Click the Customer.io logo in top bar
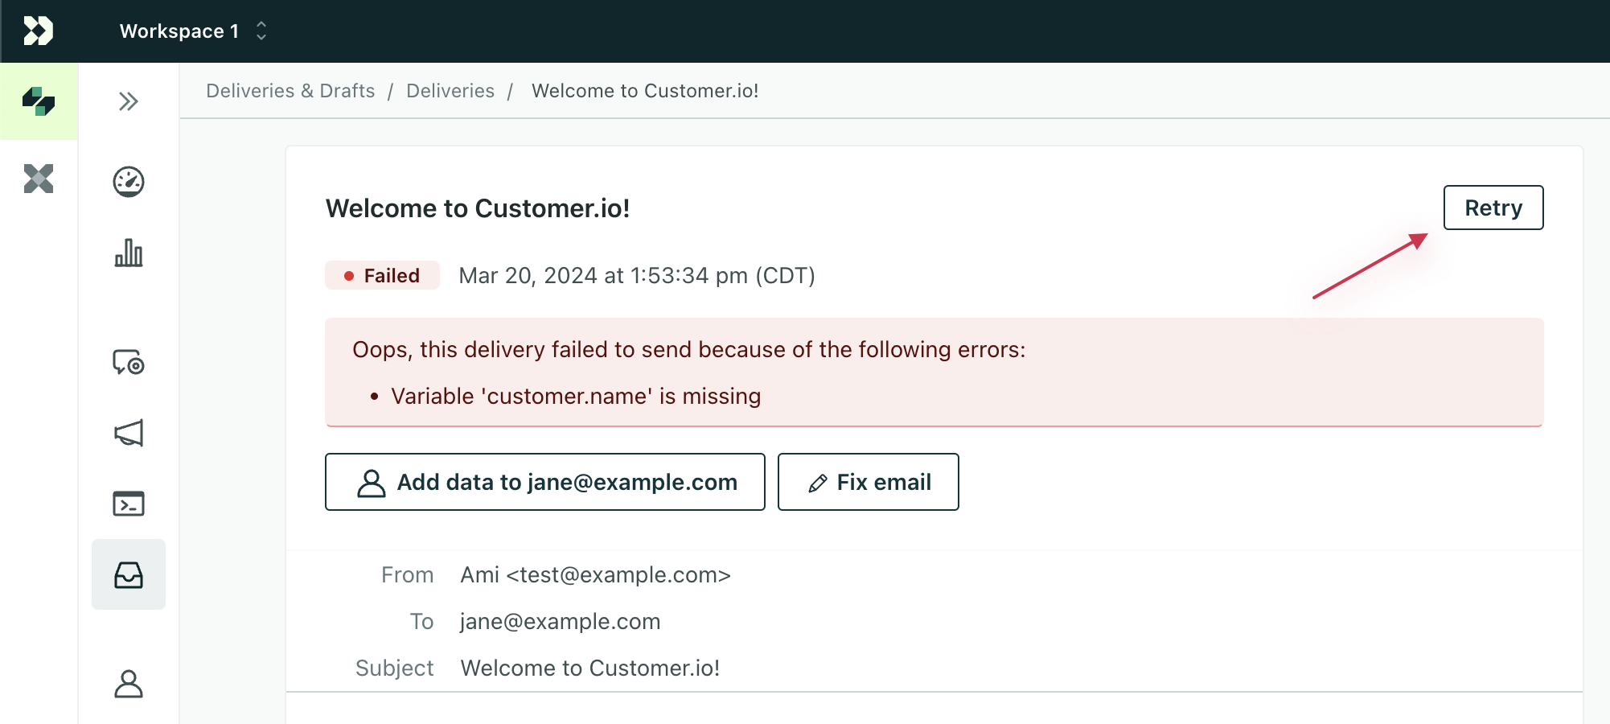The height and width of the screenshot is (724, 1610). pyautogui.click(x=38, y=31)
